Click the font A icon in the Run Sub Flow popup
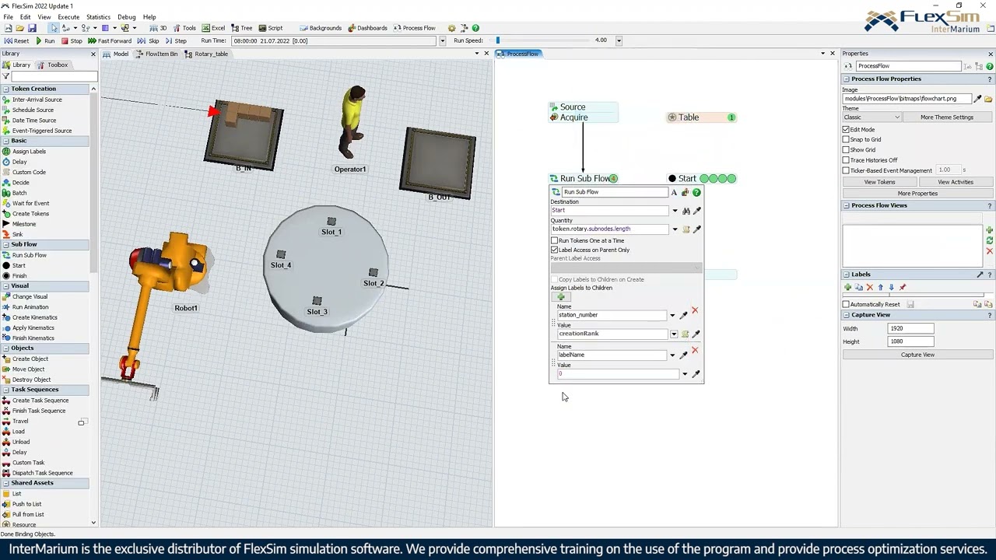The width and height of the screenshot is (996, 560). coord(674,192)
